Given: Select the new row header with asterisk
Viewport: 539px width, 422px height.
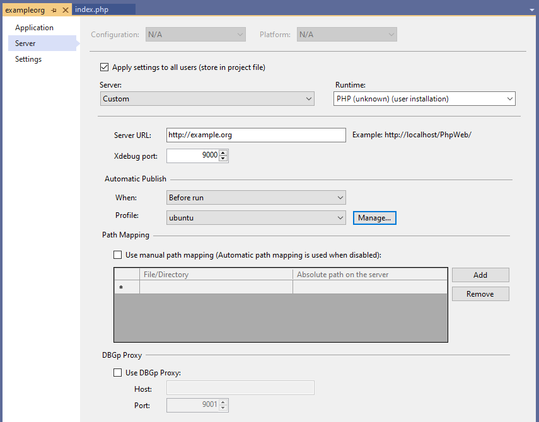Looking at the screenshot, I should (x=127, y=287).
